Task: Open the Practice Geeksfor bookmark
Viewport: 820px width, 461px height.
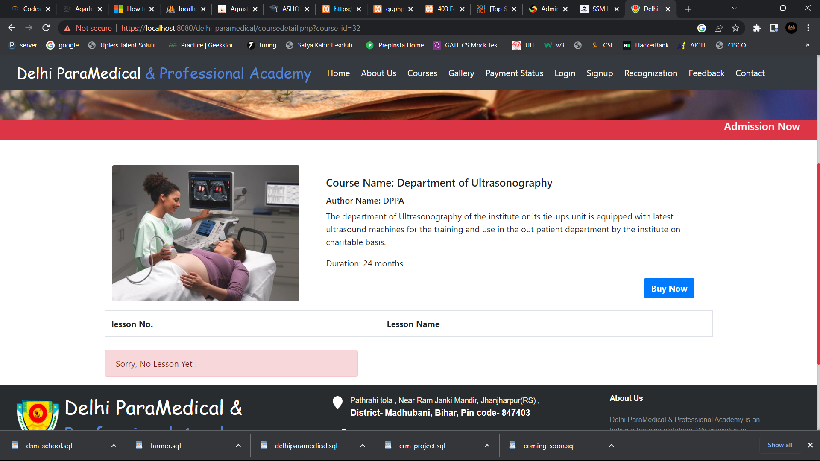Action: 203,45
